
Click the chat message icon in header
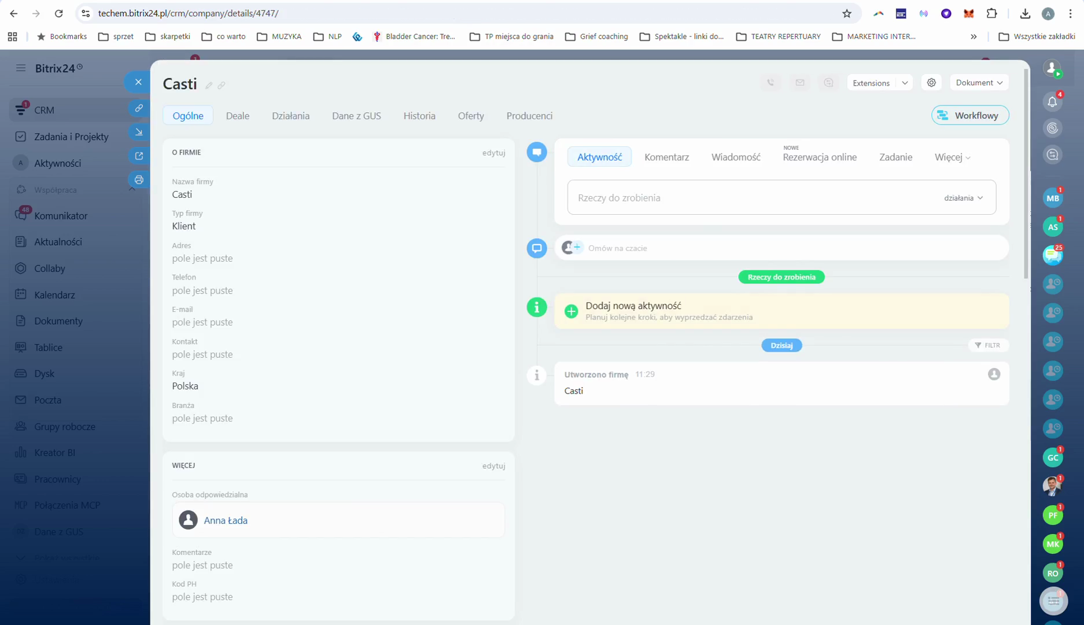pos(828,83)
